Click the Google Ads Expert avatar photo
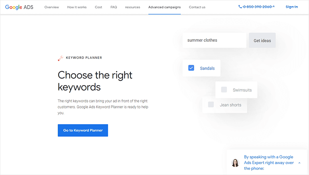This screenshot has height=175, width=309. click(x=235, y=163)
